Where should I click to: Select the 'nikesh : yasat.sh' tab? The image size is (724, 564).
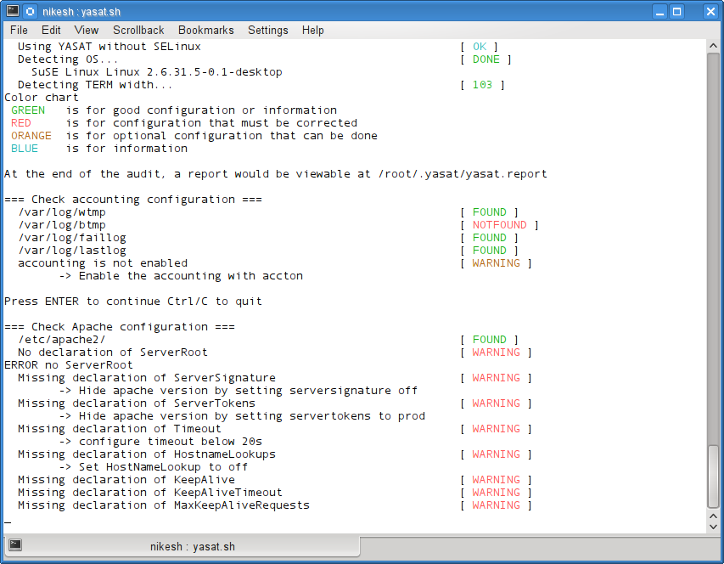[182, 546]
